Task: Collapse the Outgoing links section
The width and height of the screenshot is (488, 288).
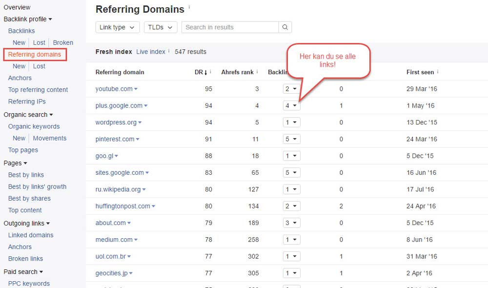Action: pos(26,224)
